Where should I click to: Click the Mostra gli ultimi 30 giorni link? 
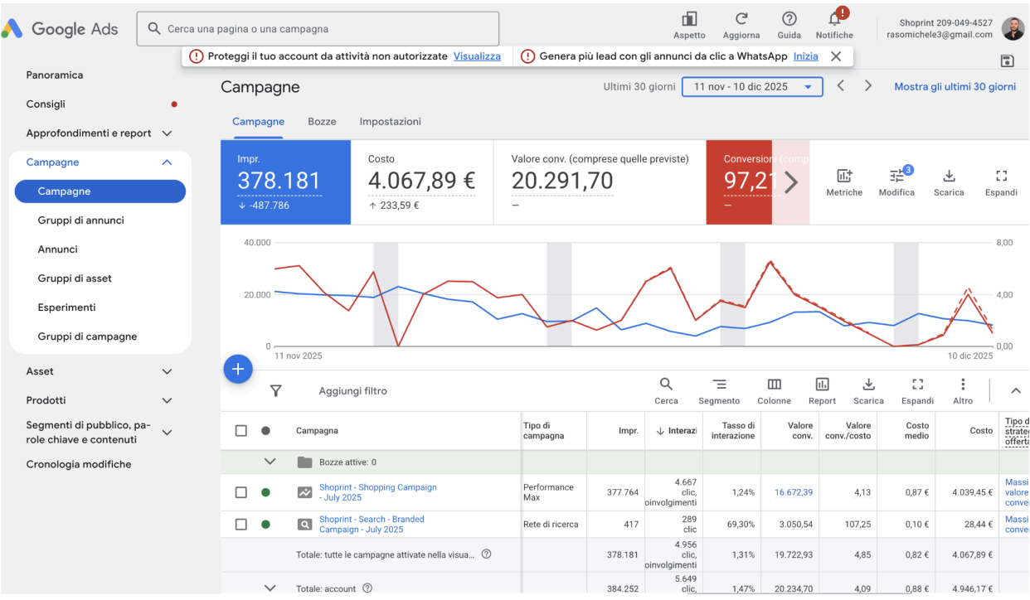click(x=955, y=87)
